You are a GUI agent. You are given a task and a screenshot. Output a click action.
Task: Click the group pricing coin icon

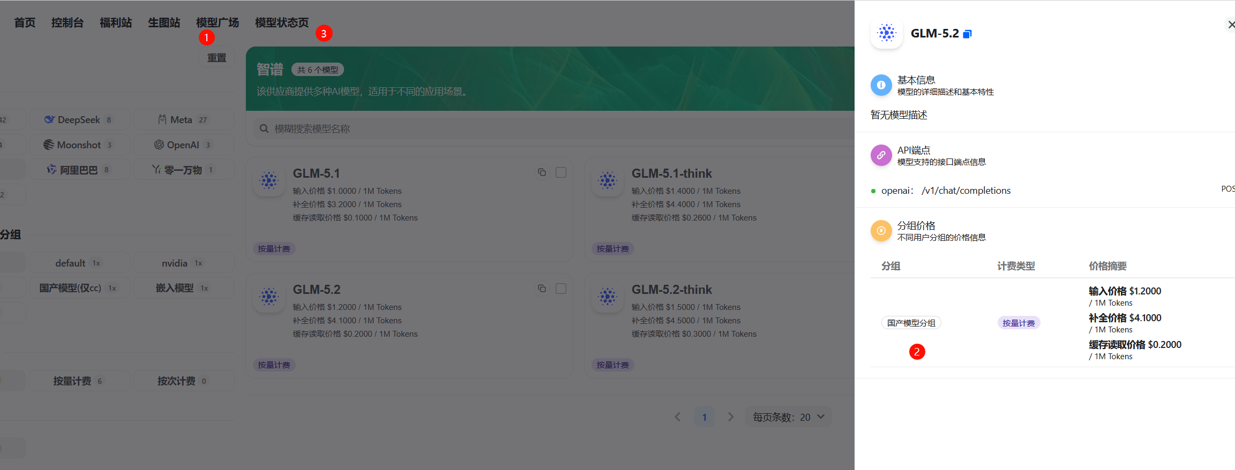click(x=881, y=231)
